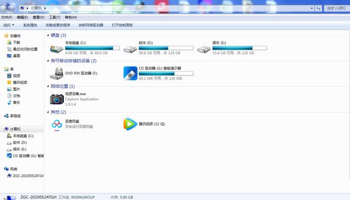
Task: Select 下载 in the favorites sidebar
Action: [x=16, y=43]
